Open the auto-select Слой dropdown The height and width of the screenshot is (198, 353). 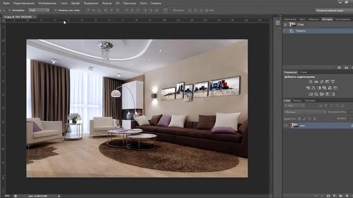[x=39, y=10]
